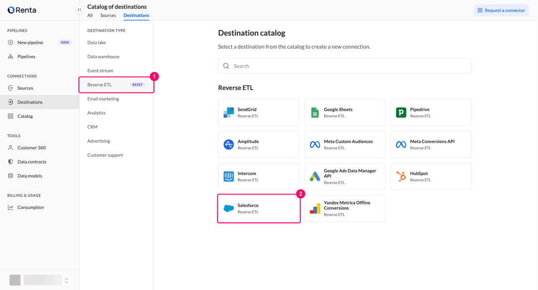Click the Yandex Metrica logo icon
The image size is (538, 290).
(x=315, y=208)
